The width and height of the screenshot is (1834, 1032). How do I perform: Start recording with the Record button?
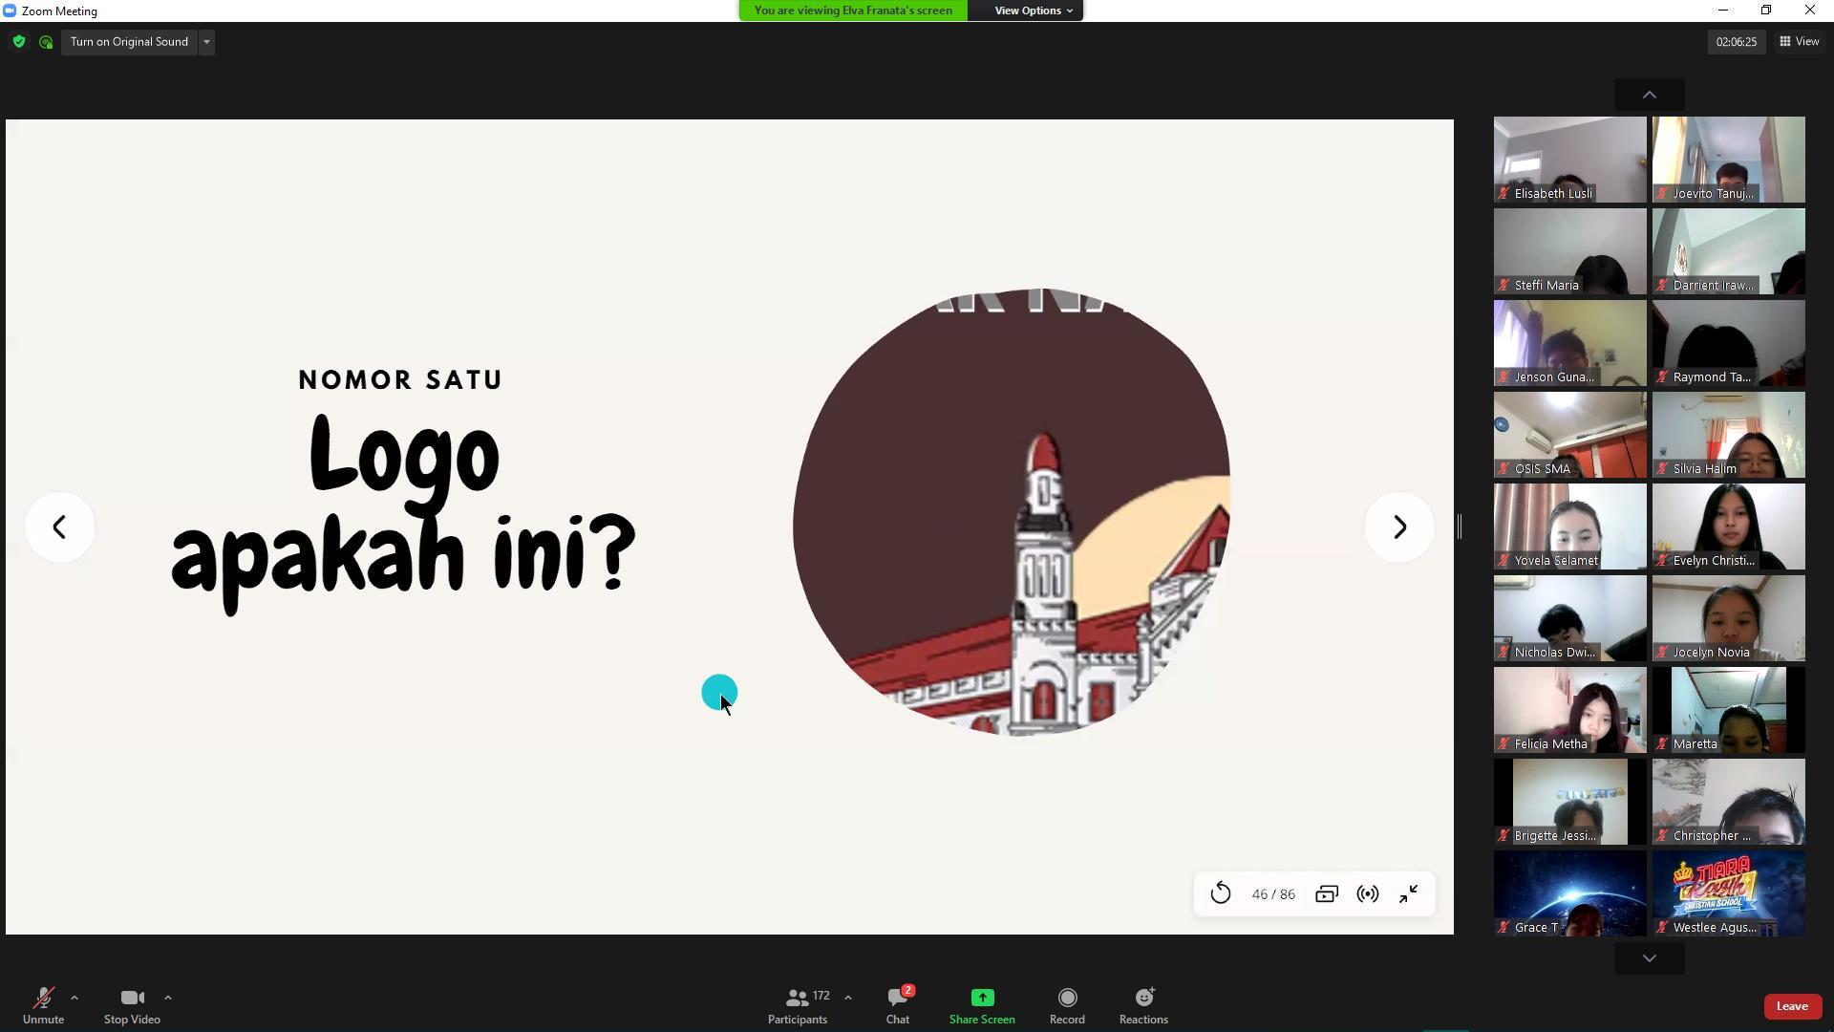click(x=1067, y=1005)
